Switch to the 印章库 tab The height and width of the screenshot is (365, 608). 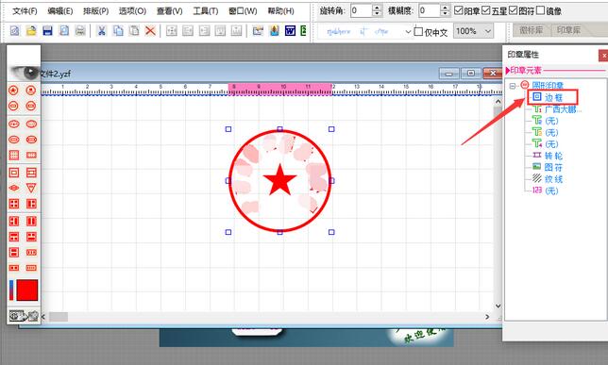(569, 30)
